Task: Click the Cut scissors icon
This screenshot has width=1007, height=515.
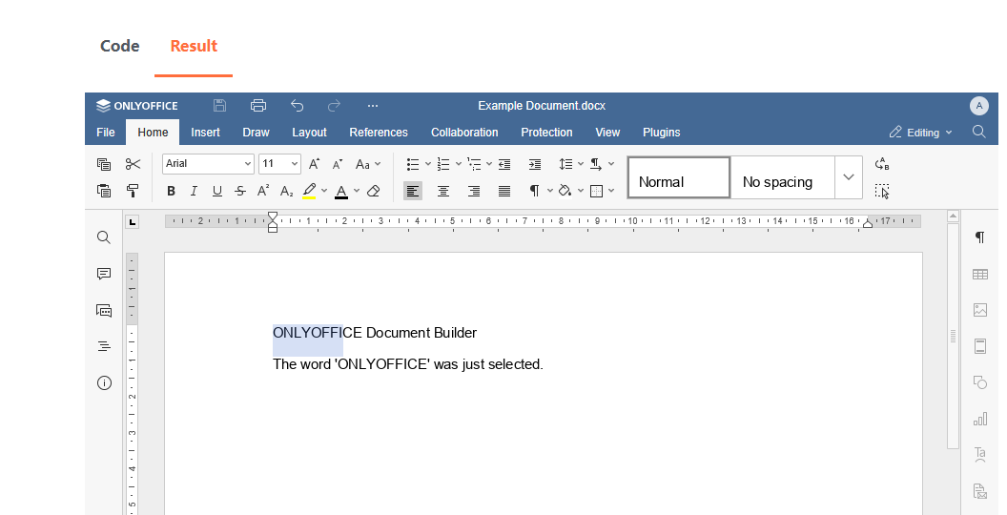Action: click(x=133, y=164)
